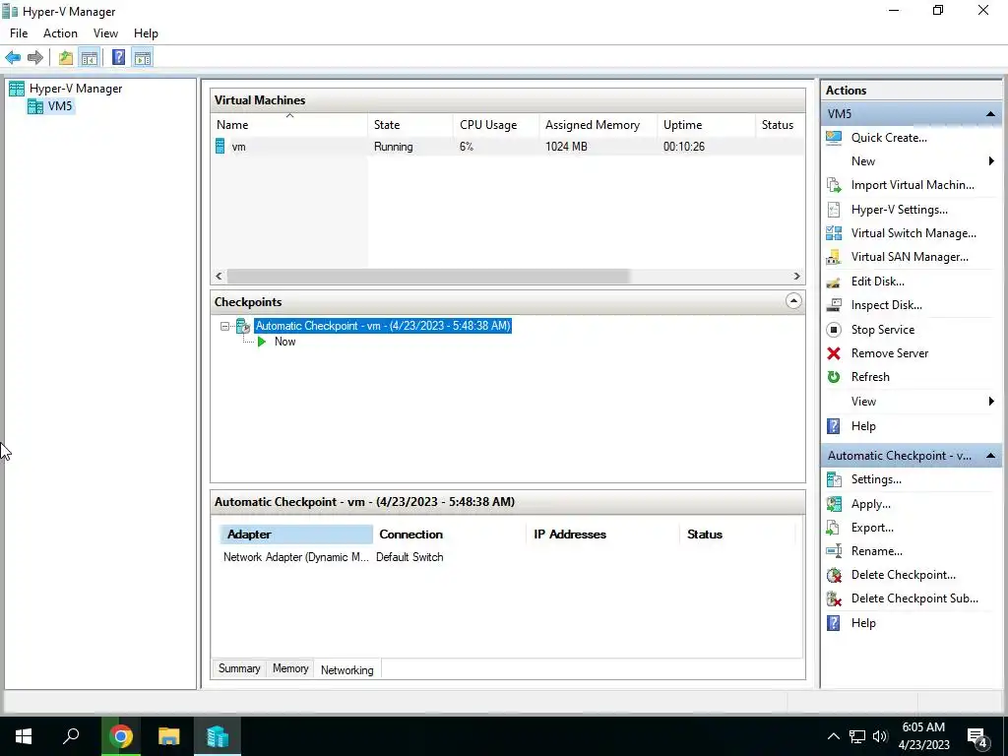Image resolution: width=1008 pixels, height=756 pixels.
Task: Open the View menu in menu bar
Action: tap(105, 33)
